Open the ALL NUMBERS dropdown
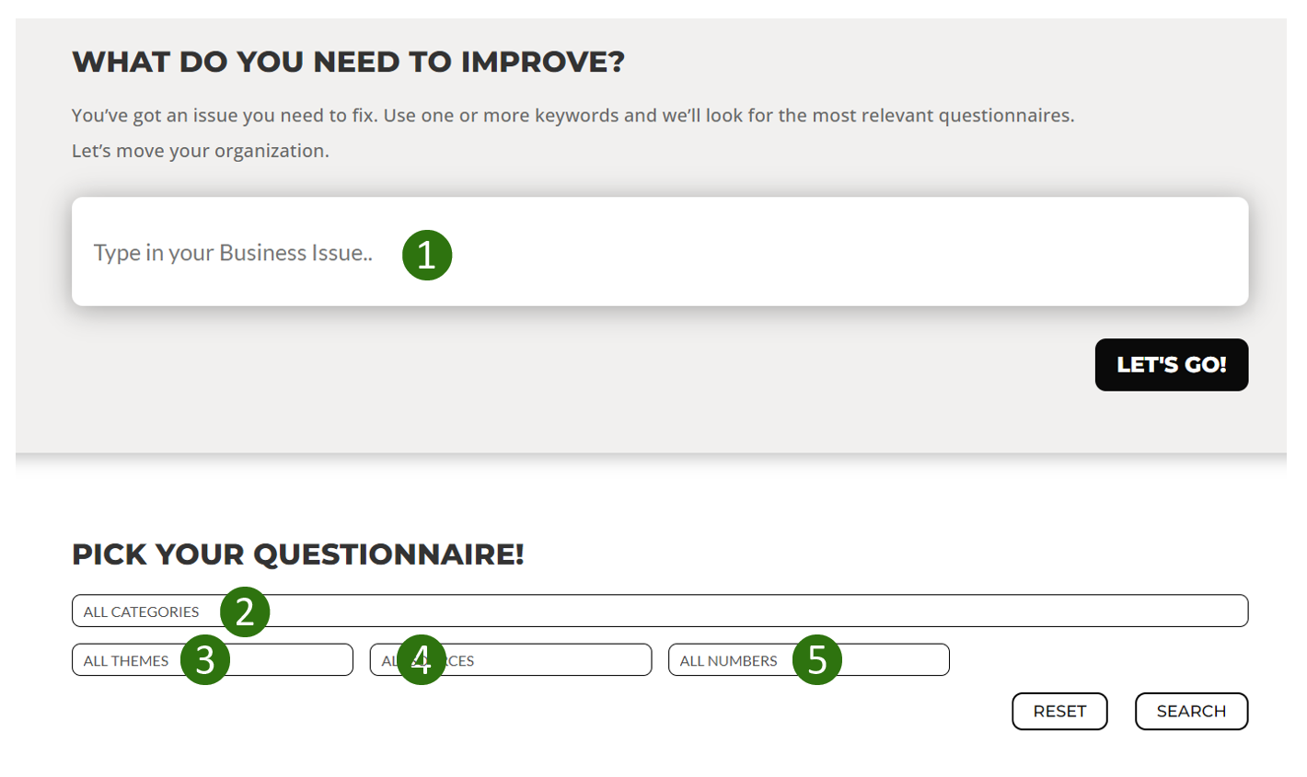1307x777 pixels. [x=809, y=659]
